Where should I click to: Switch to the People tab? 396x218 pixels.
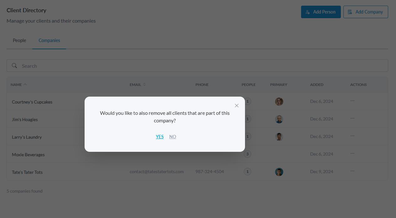click(19, 40)
